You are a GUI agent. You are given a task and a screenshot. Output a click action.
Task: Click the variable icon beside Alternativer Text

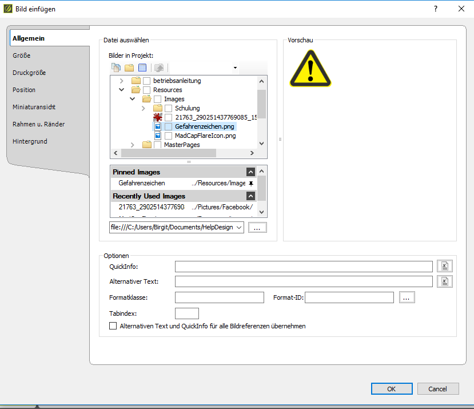[x=444, y=281]
